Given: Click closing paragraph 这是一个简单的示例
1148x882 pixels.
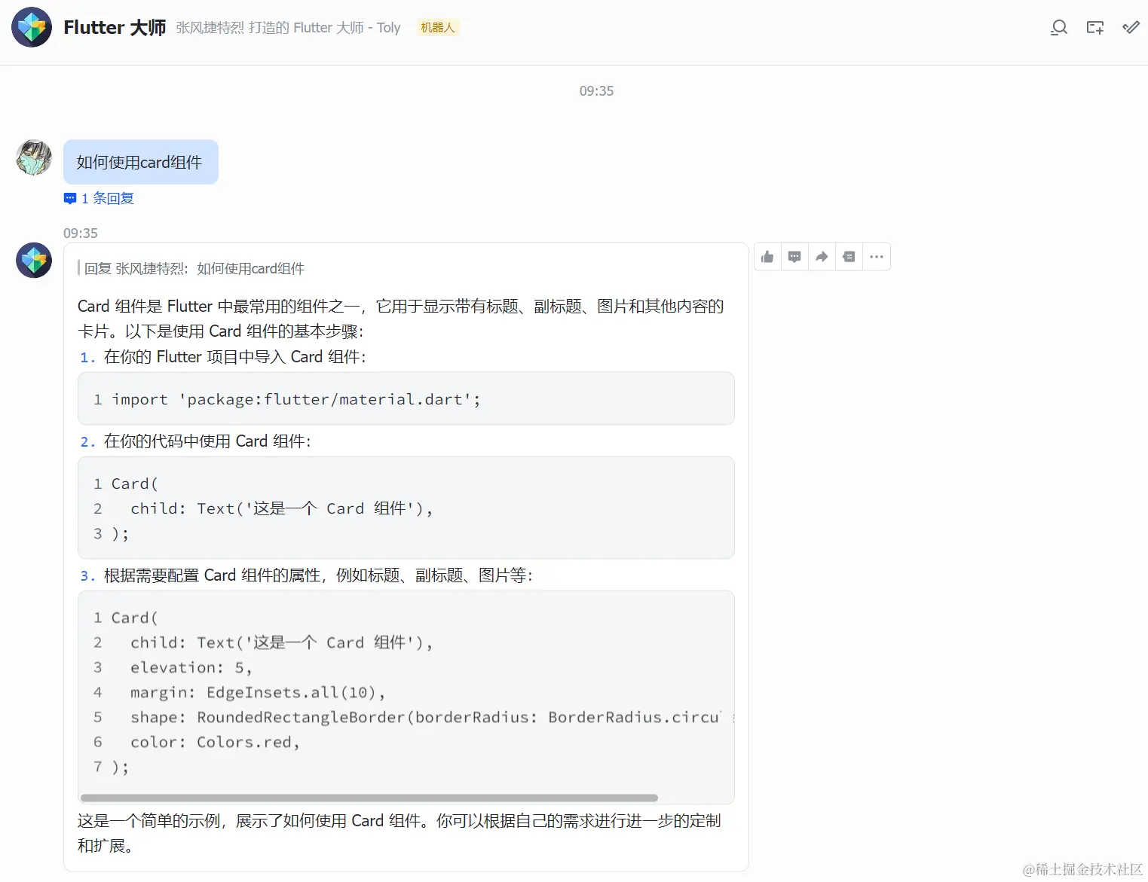Looking at the screenshot, I should point(400,833).
